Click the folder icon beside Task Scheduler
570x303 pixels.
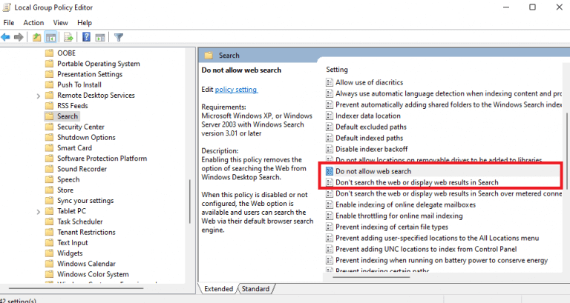(x=49, y=222)
